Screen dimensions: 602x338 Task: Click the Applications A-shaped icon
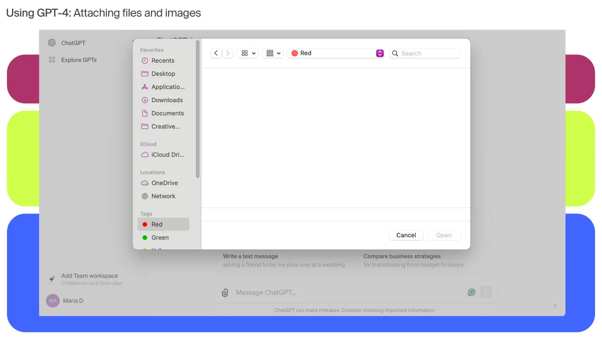(145, 87)
